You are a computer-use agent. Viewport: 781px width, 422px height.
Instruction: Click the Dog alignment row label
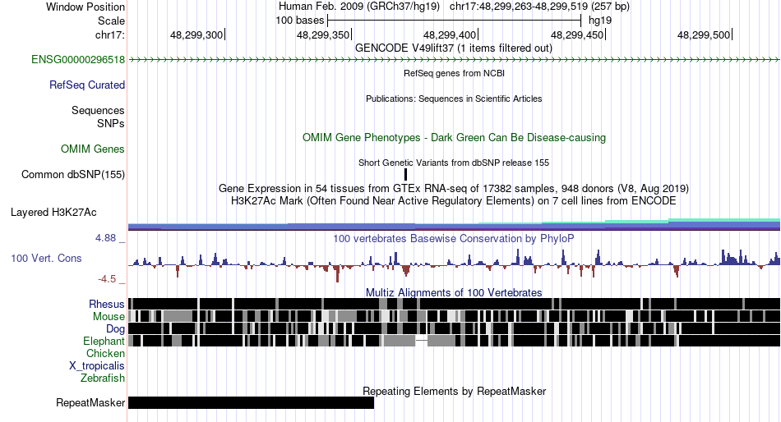click(x=115, y=329)
